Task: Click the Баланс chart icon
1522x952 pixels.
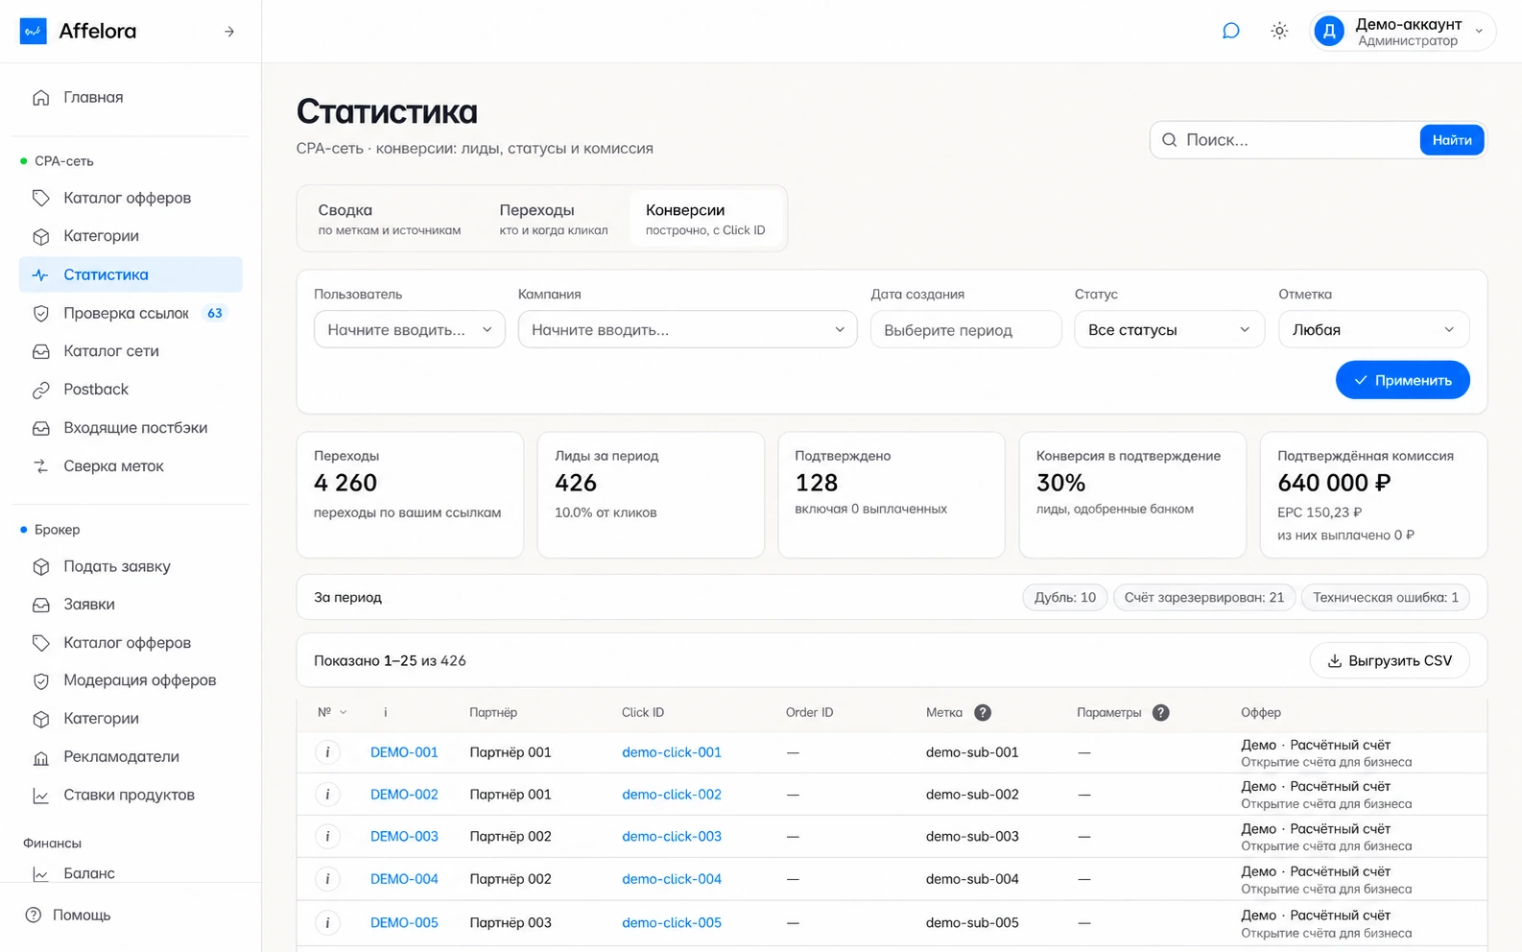Action: (x=40, y=873)
